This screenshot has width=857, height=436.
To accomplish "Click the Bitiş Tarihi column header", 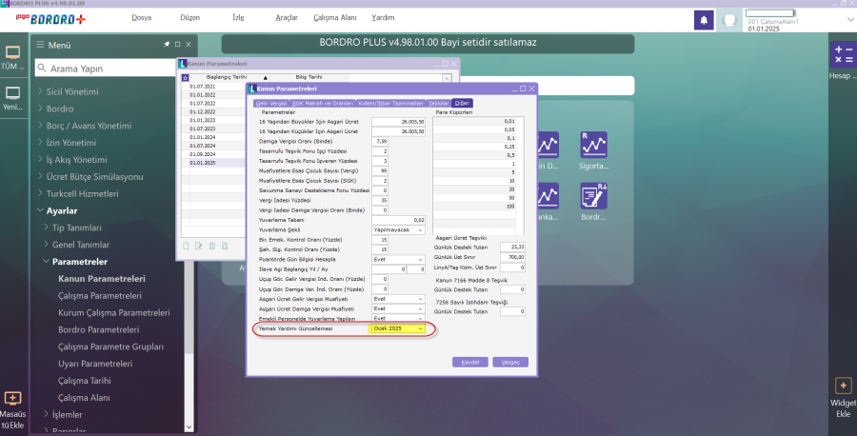I will [309, 77].
